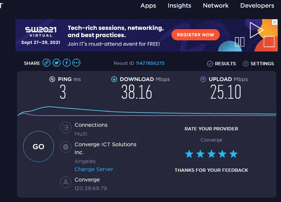Viewport: 281px width, 202px height.
Task: Click Converge under Rate Your Provider
Action: pyautogui.click(x=211, y=140)
